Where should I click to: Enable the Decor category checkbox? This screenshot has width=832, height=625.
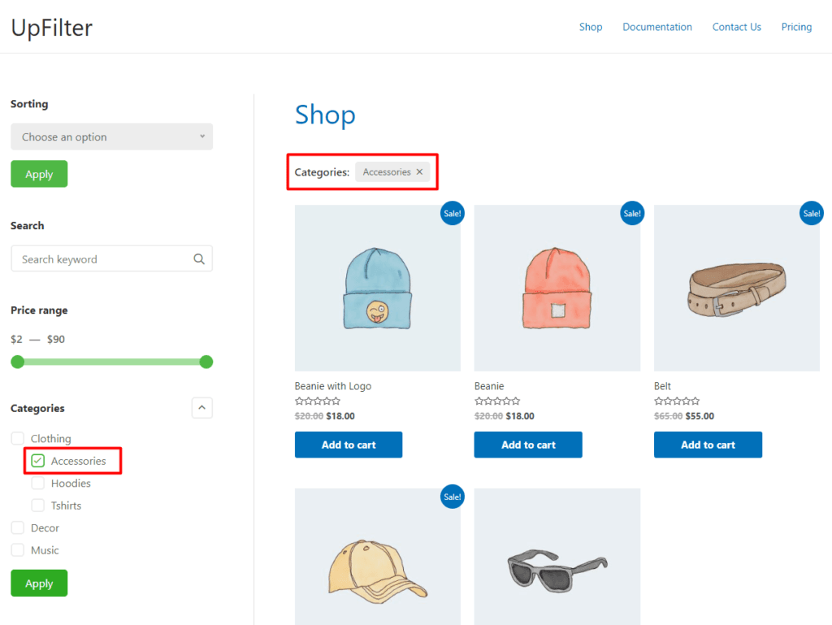coord(18,528)
